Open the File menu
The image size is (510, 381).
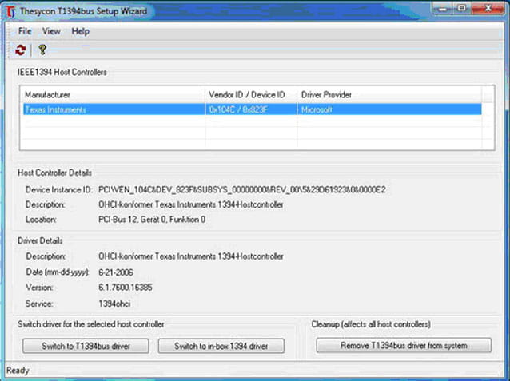(25, 31)
